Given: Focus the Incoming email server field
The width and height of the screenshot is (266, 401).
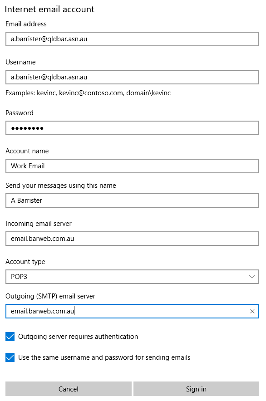Looking at the screenshot, I should (132, 239).
